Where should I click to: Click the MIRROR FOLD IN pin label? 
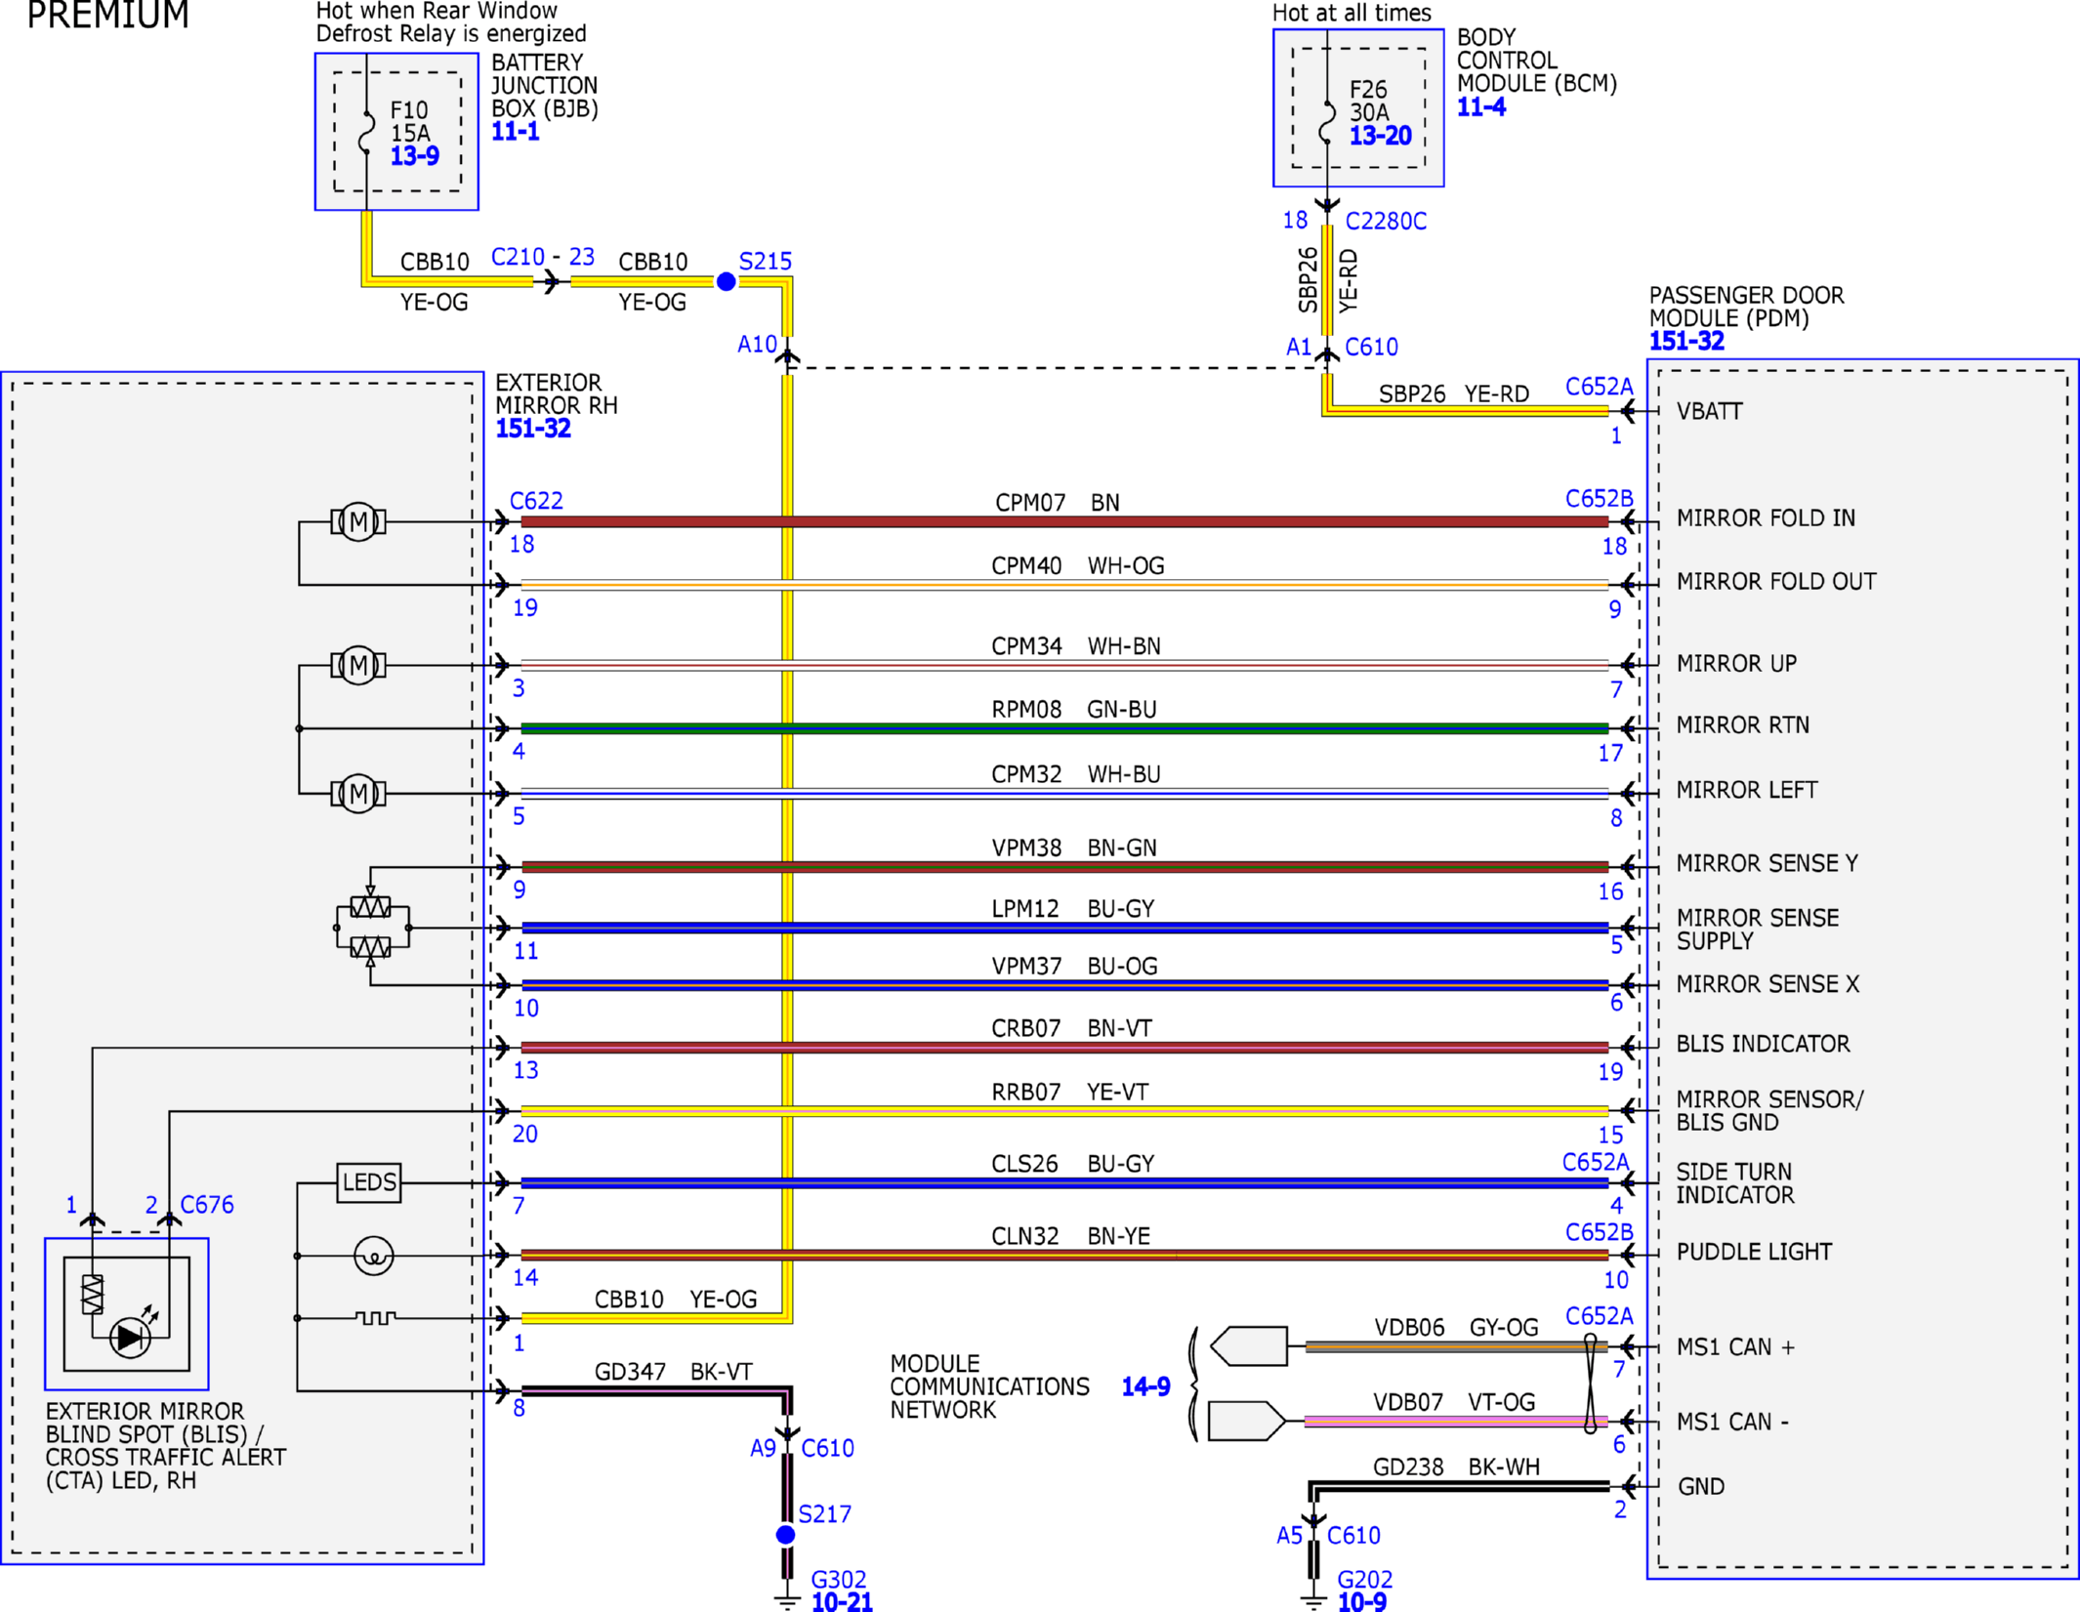tap(1766, 518)
